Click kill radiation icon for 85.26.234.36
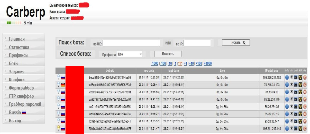Screen dimensions: 310x134 pos(300,106)
